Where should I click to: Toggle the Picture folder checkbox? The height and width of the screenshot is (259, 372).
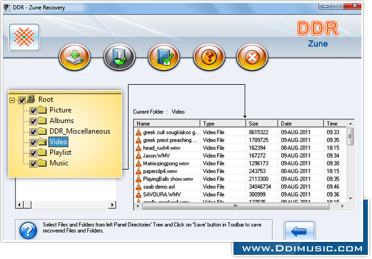33,111
